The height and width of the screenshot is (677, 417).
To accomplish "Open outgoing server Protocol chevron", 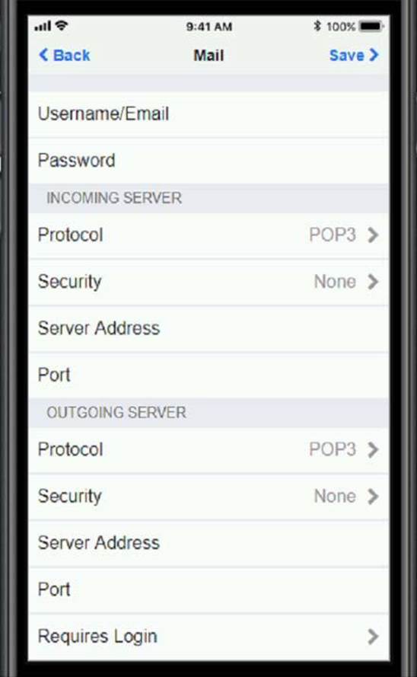I will 373,450.
